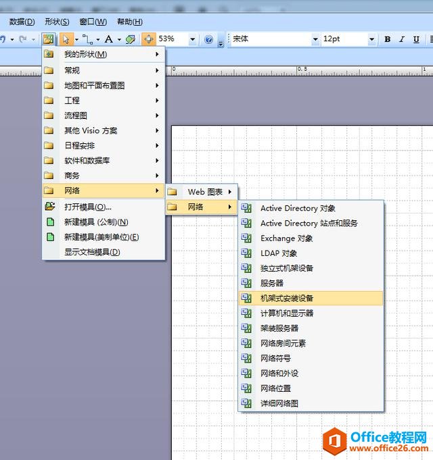The width and height of the screenshot is (433, 460).
Task: Choose 显示文档模具(D)
Action: tap(104, 252)
